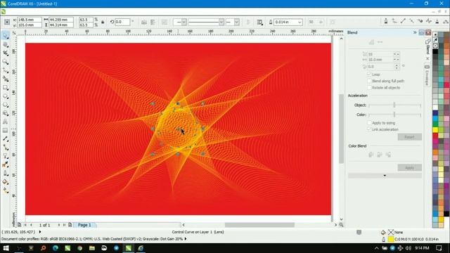Toggle Link acceleration checkbox
The height and width of the screenshot is (253, 450).
click(x=369, y=129)
